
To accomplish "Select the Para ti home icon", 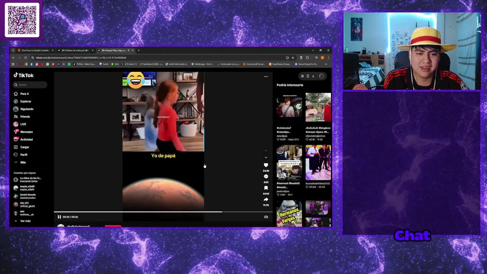I will [16, 94].
